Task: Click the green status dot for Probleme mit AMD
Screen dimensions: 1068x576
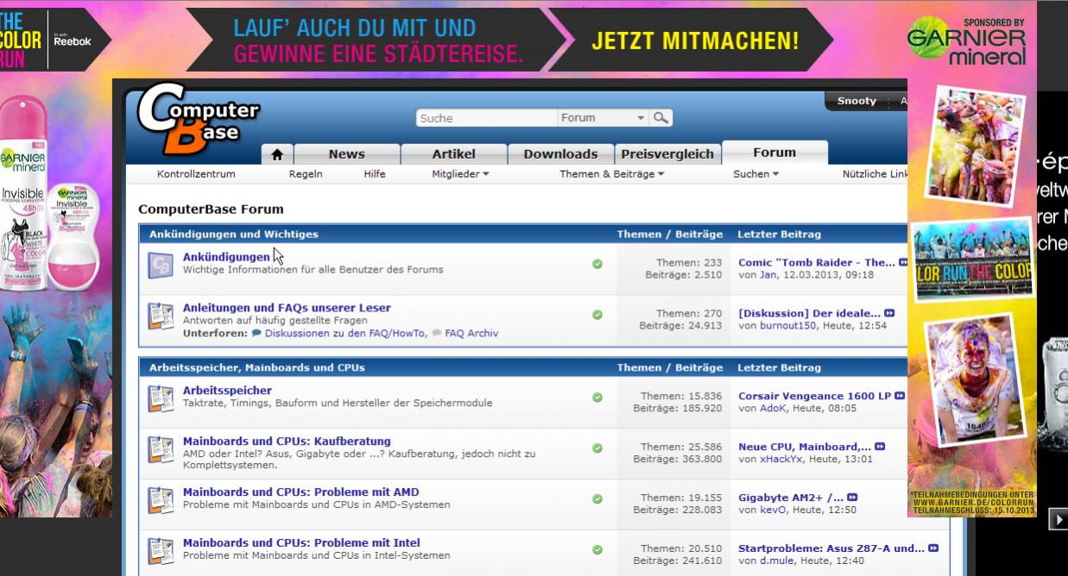Action: [597, 498]
